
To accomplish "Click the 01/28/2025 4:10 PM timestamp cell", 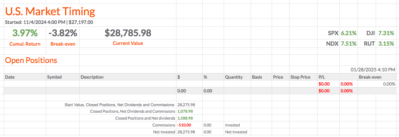I will [373, 70].
